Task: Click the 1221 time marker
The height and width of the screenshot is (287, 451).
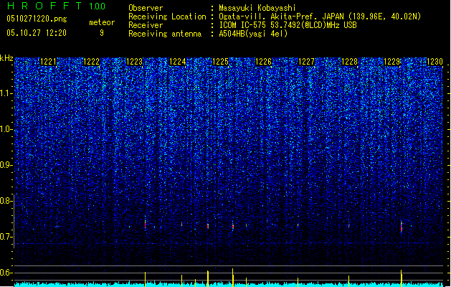Action: (48, 62)
